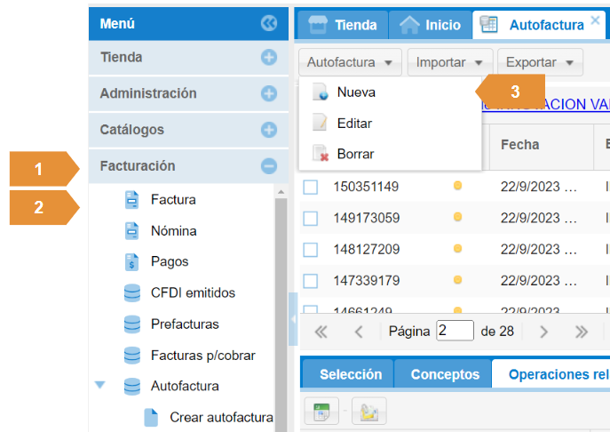
Task: Choose Nueva from the Autofactura menu
Action: tap(355, 92)
